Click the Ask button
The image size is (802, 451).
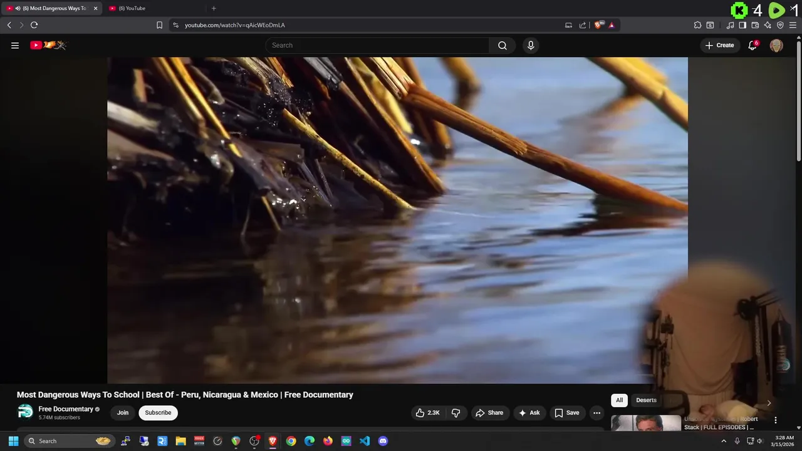coord(529,413)
